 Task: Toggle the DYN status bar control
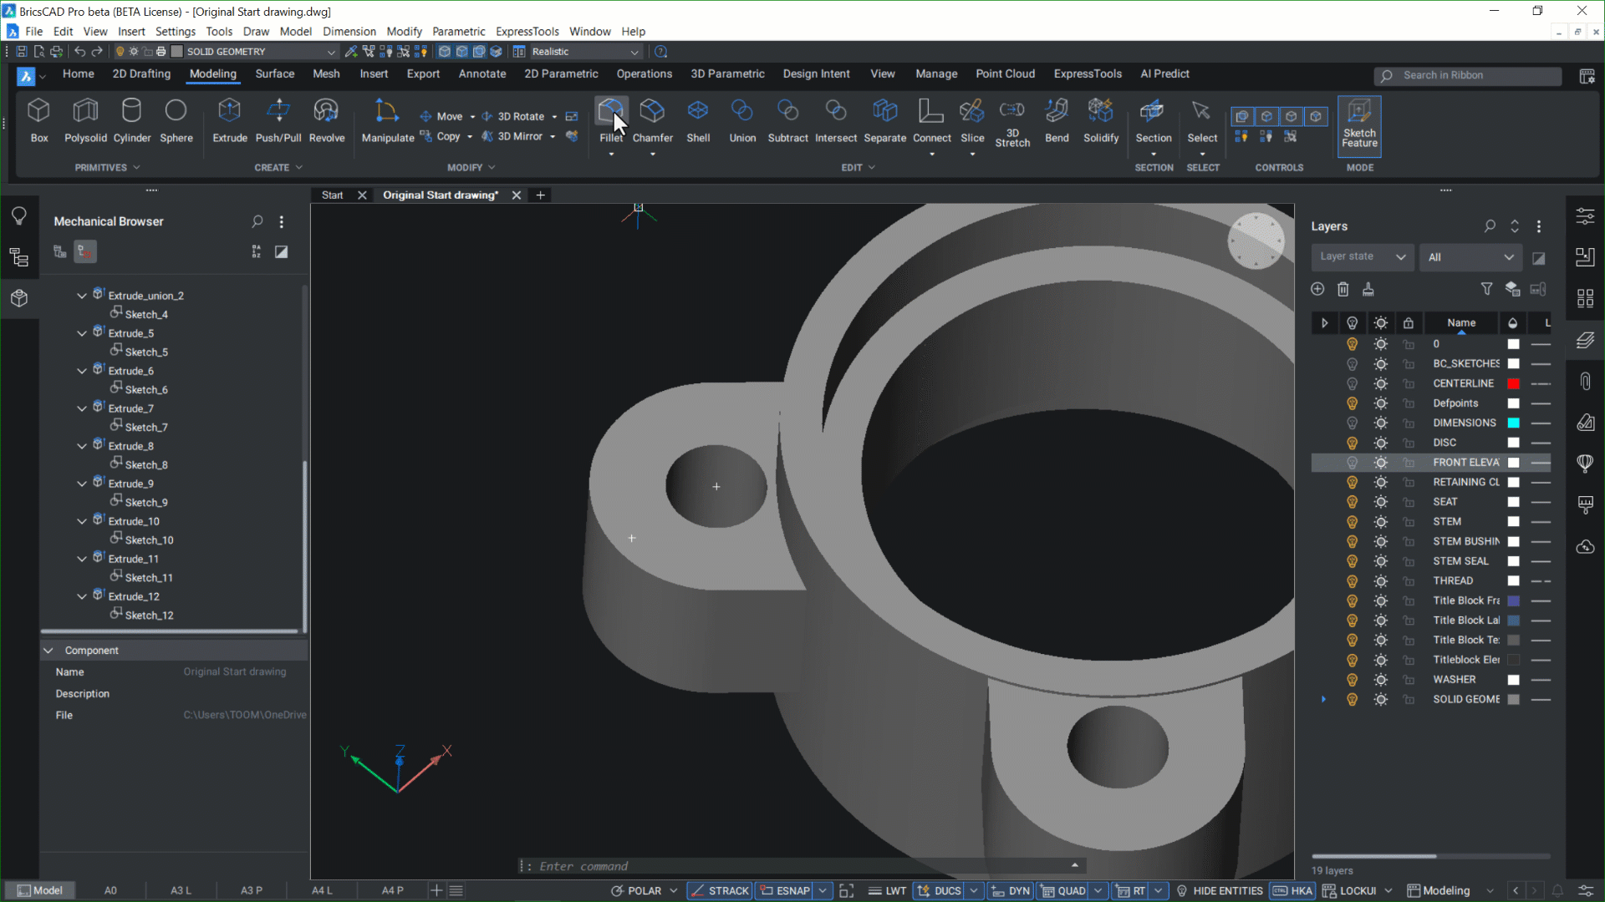pyautogui.click(x=1011, y=890)
